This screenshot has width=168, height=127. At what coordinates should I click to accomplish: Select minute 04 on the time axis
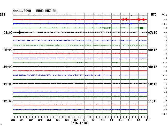(x=49, y=120)
